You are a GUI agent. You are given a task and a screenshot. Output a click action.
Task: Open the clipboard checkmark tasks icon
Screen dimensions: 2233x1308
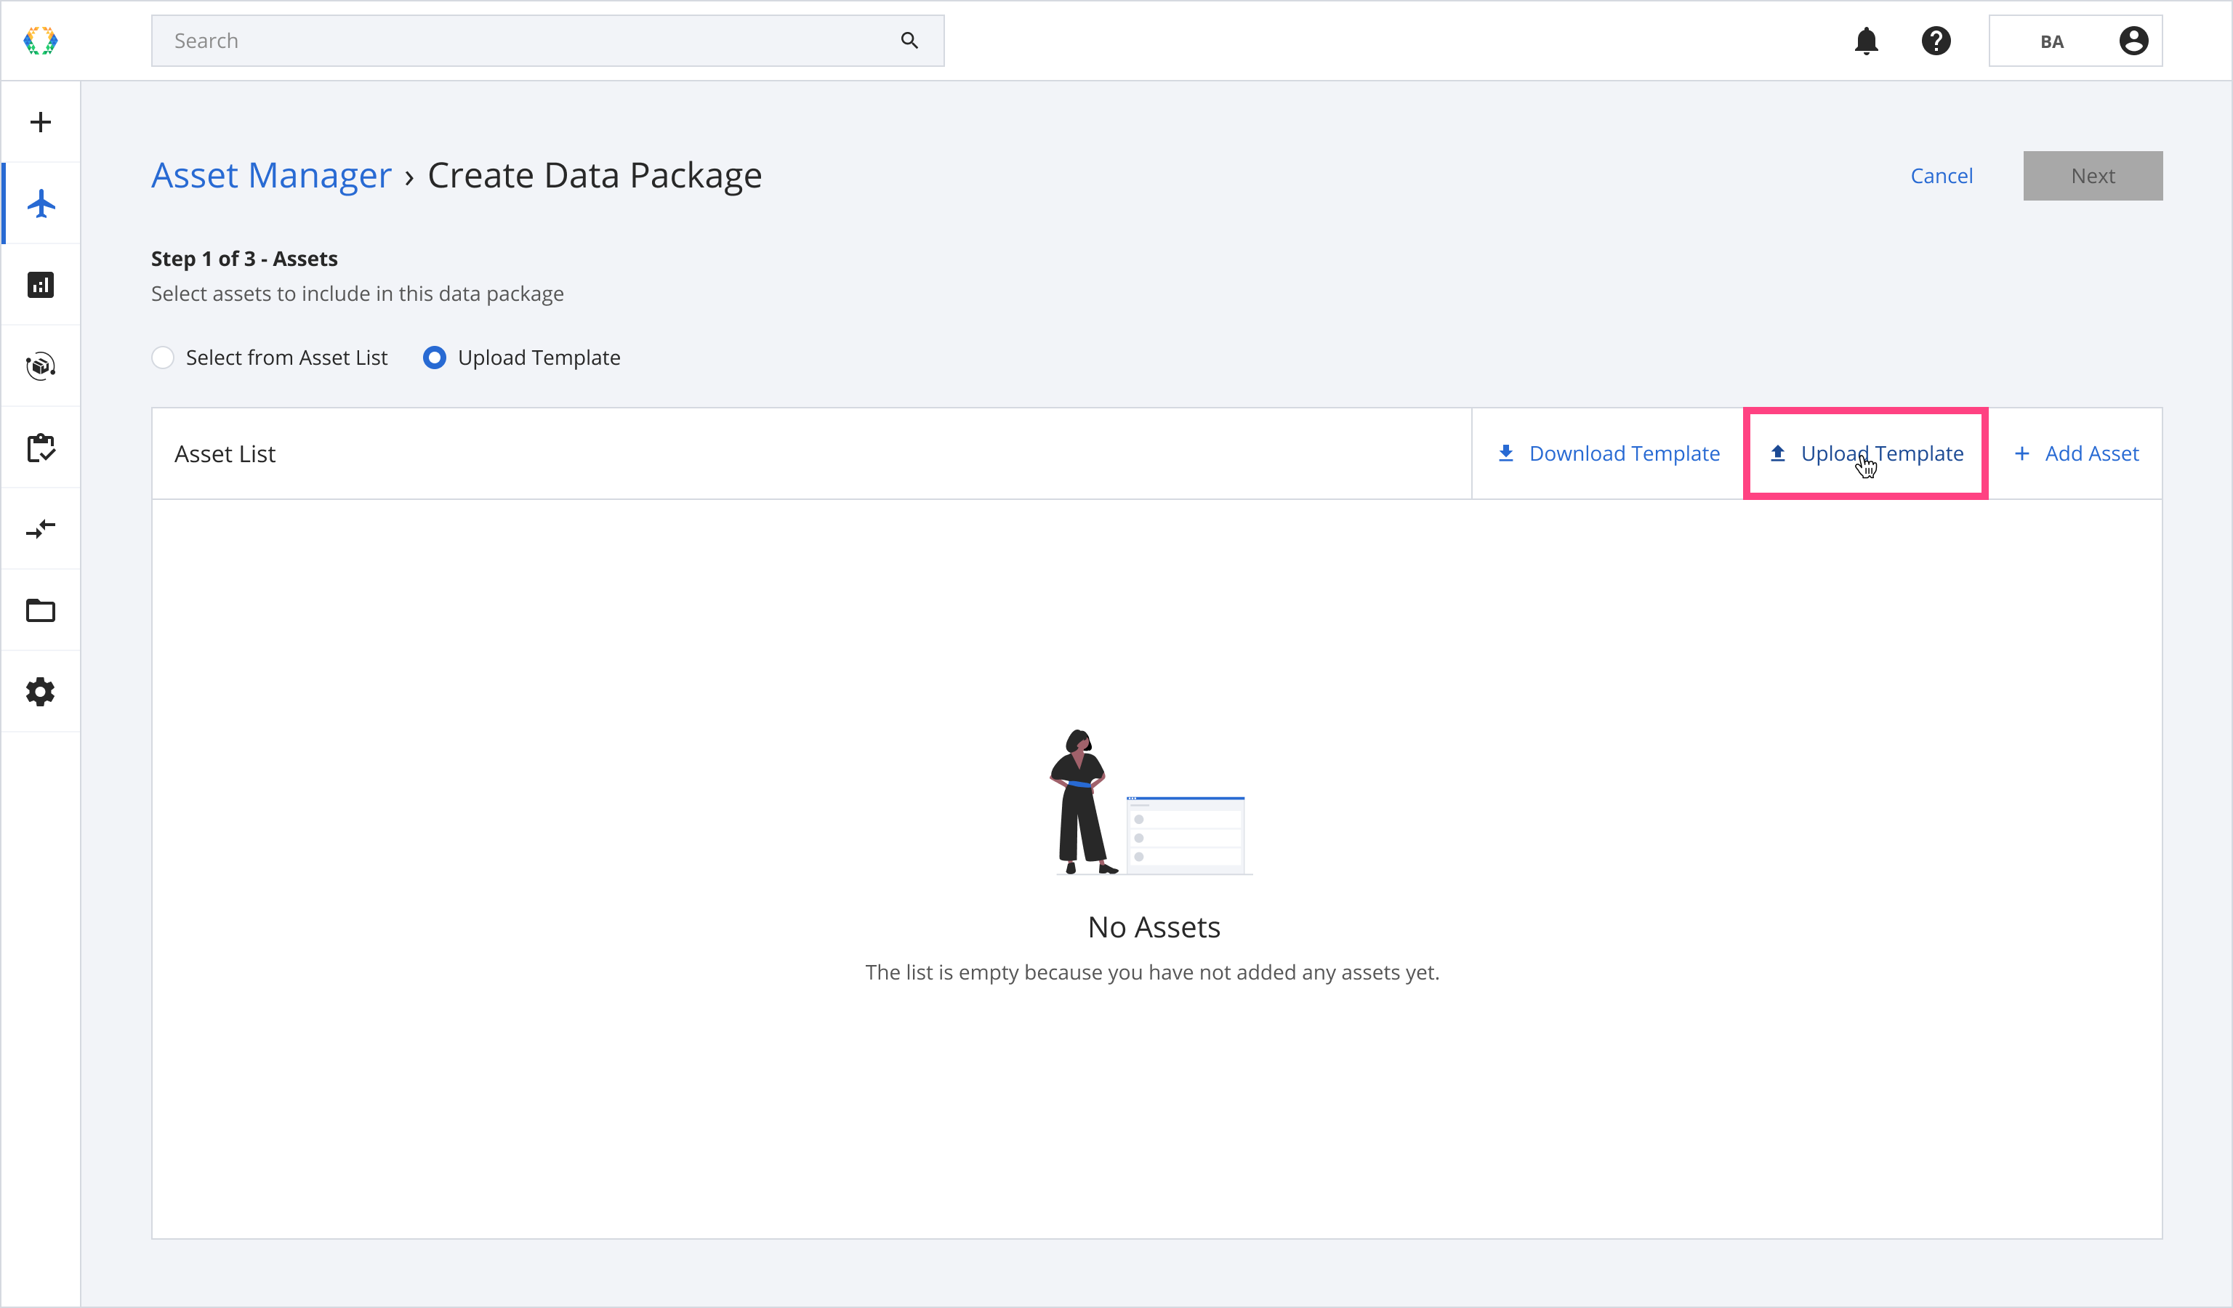41,448
